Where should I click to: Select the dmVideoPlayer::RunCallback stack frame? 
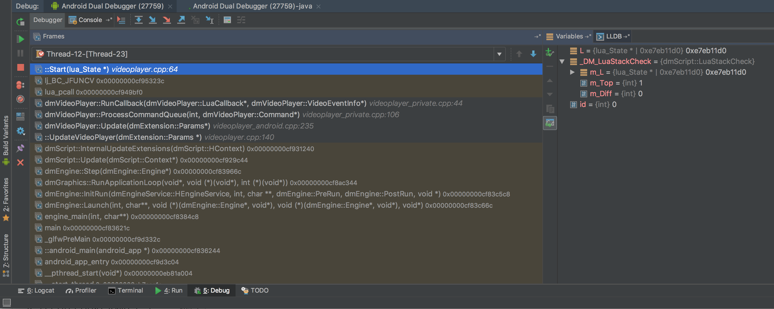pos(205,103)
